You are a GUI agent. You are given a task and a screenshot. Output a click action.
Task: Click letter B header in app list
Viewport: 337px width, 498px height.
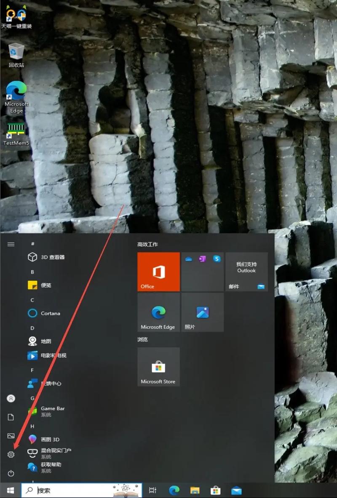[x=32, y=272]
